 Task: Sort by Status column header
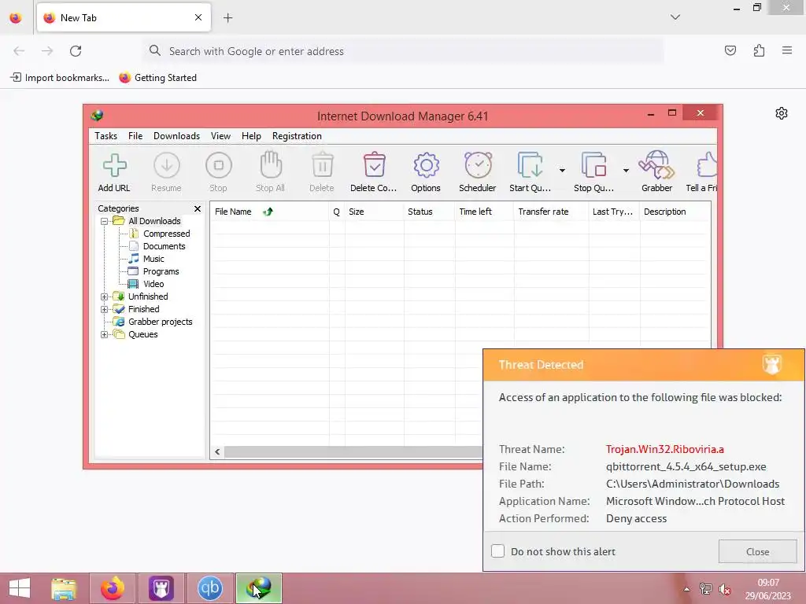(x=429, y=212)
